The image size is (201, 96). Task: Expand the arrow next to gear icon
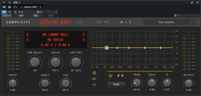(x=179, y=16)
